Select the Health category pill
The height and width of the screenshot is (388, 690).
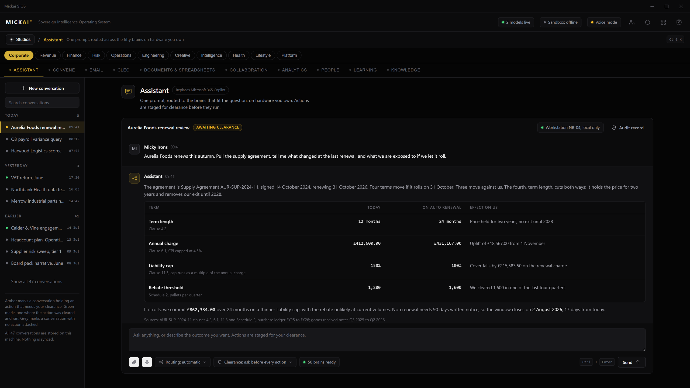coord(239,55)
